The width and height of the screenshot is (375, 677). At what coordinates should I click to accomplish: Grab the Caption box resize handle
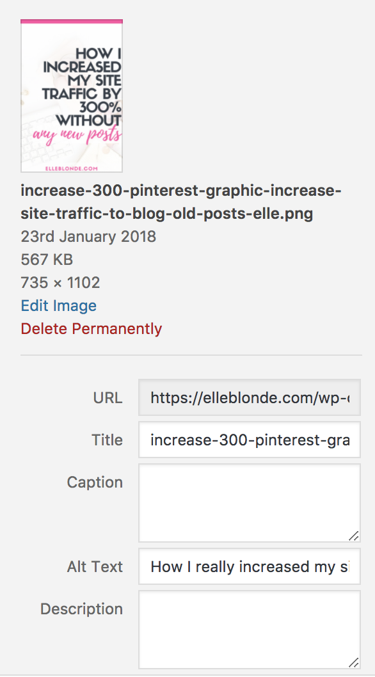coord(354,536)
